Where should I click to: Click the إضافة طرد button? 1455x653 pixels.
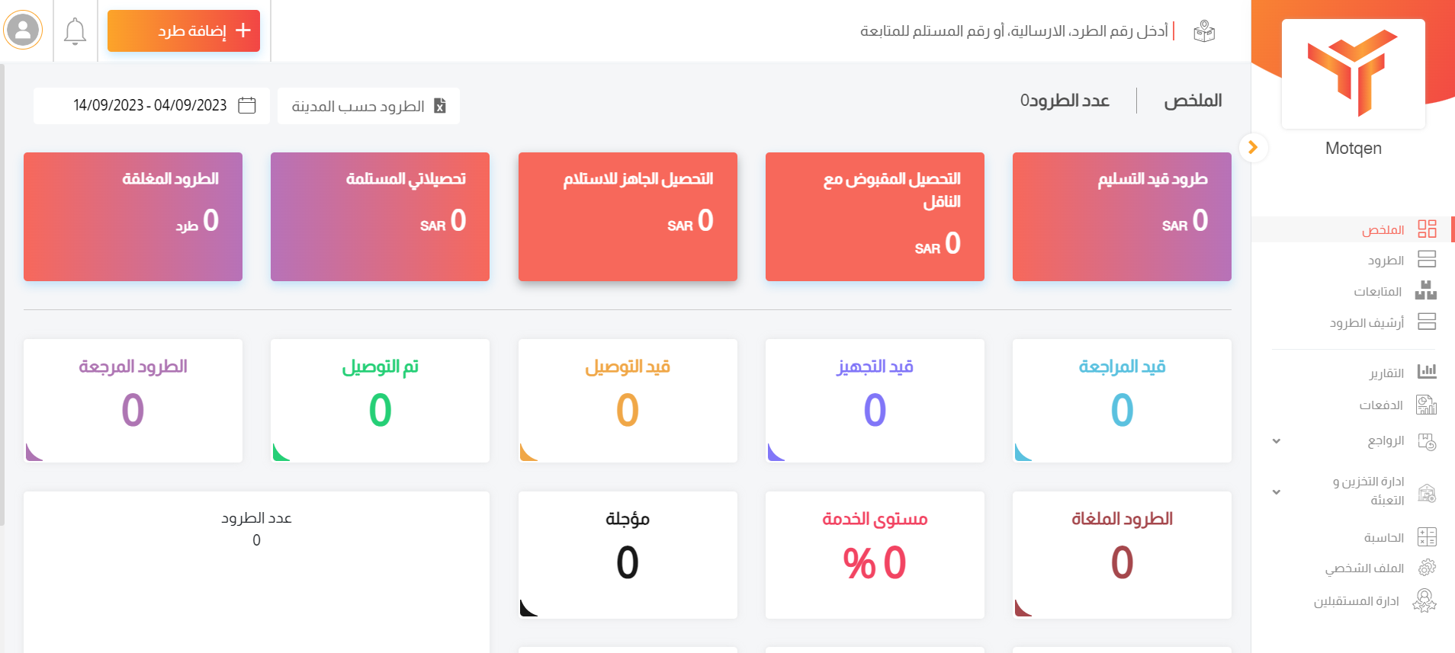184,30
